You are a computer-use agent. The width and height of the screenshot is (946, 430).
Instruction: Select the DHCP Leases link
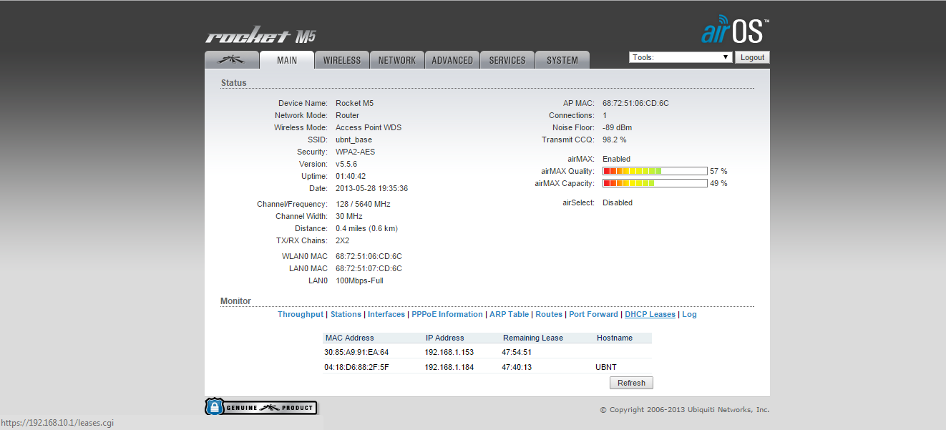point(650,314)
